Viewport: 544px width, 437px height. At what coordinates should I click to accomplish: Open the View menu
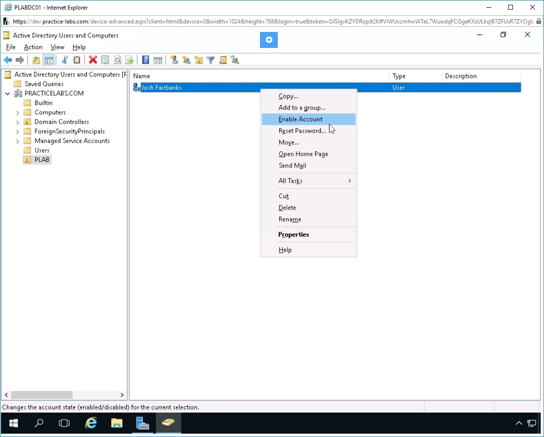coord(57,47)
